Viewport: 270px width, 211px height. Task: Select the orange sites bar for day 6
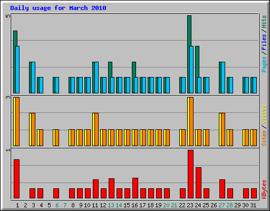click(x=57, y=138)
